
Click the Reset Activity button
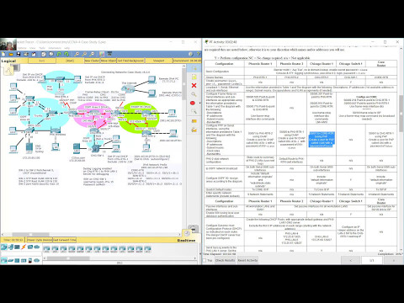(x=247, y=261)
